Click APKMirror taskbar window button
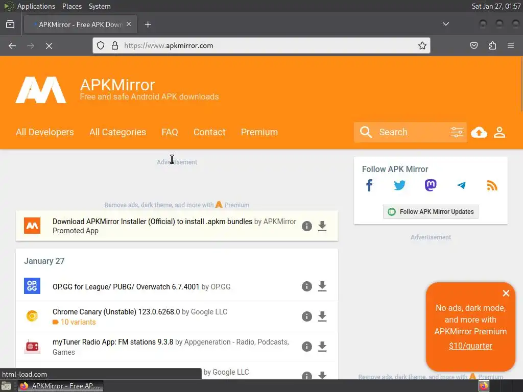 point(61,386)
